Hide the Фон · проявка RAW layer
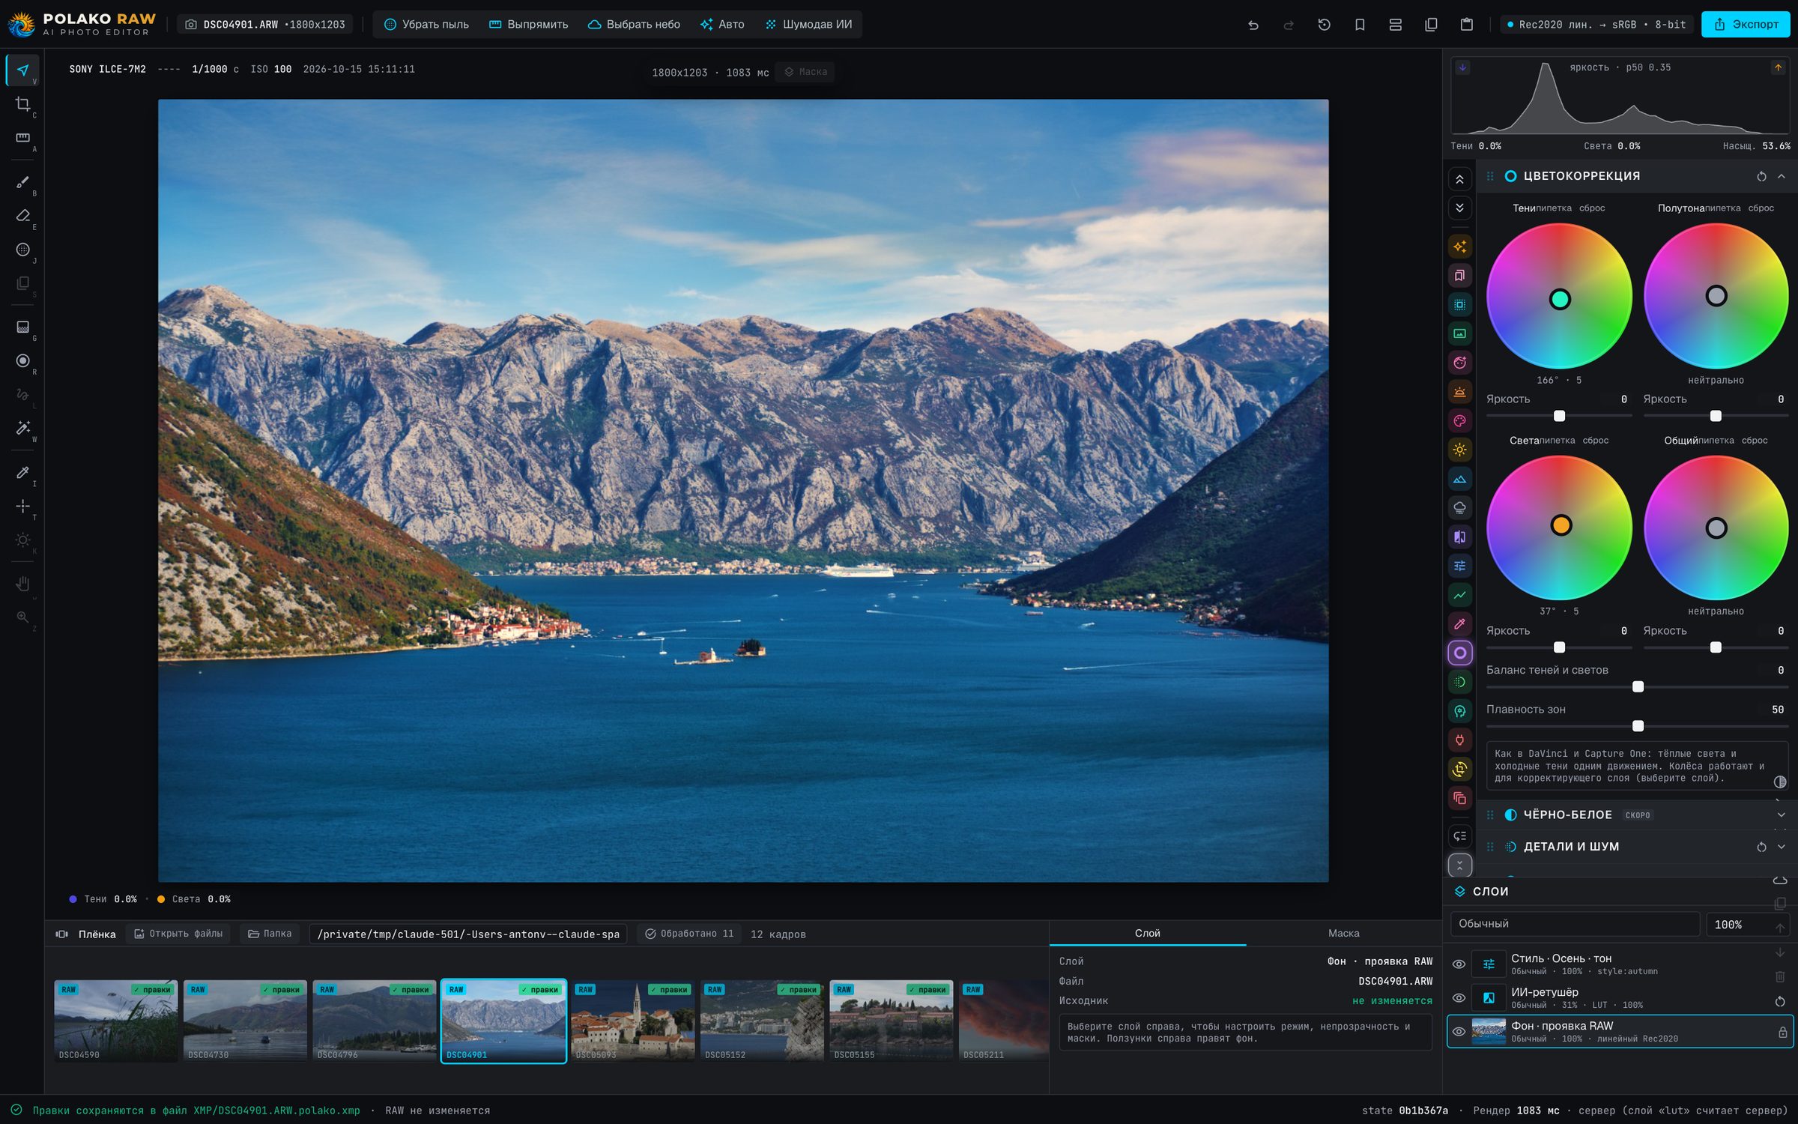The height and width of the screenshot is (1124, 1798). (1459, 1031)
